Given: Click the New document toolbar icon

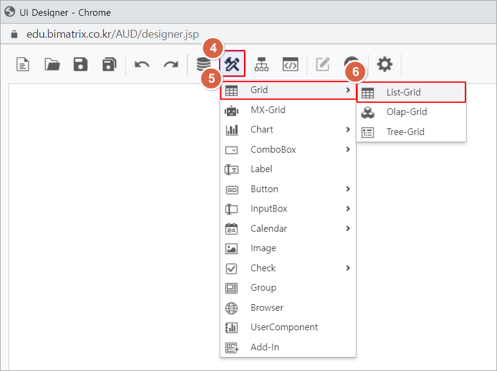Looking at the screenshot, I should coord(23,64).
